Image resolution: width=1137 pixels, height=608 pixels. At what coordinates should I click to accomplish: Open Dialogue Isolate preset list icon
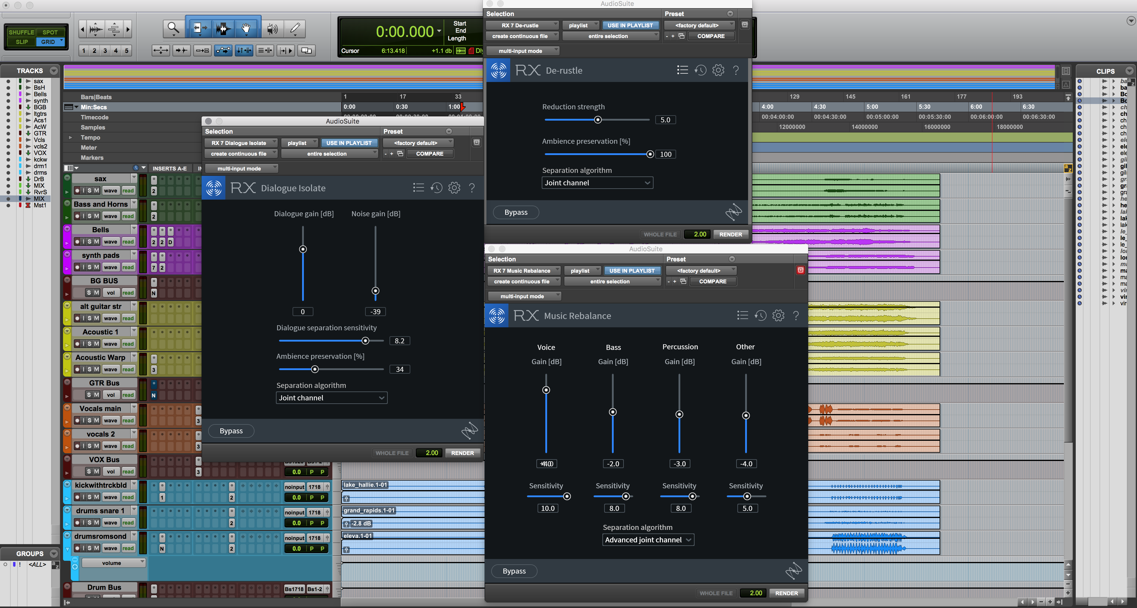(x=418, y=188)
